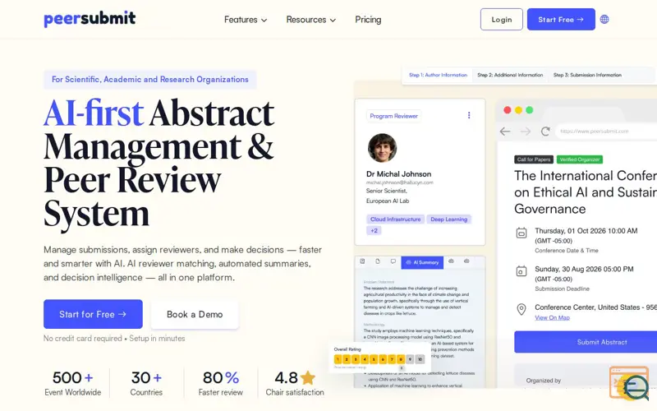Screen dimensions: 657x411
Task: Select rating 10 in Overall Rating
Action: [x=420, y=359]
